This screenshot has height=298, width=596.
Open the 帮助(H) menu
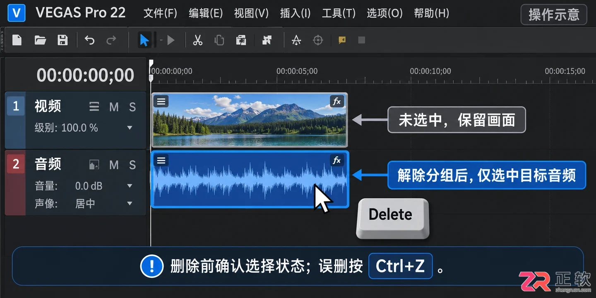[431, 13]
